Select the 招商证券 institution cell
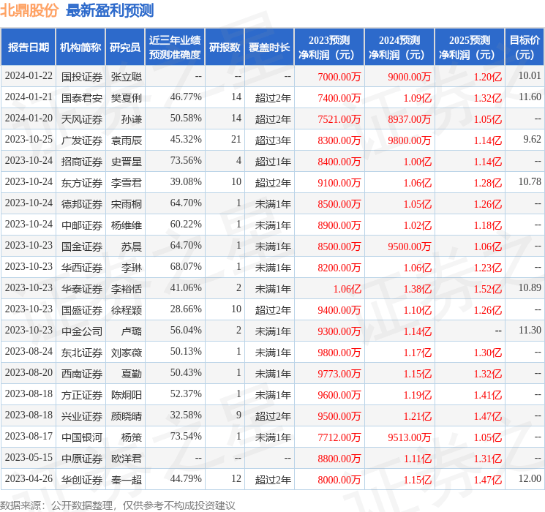 [x=82, y=162]
